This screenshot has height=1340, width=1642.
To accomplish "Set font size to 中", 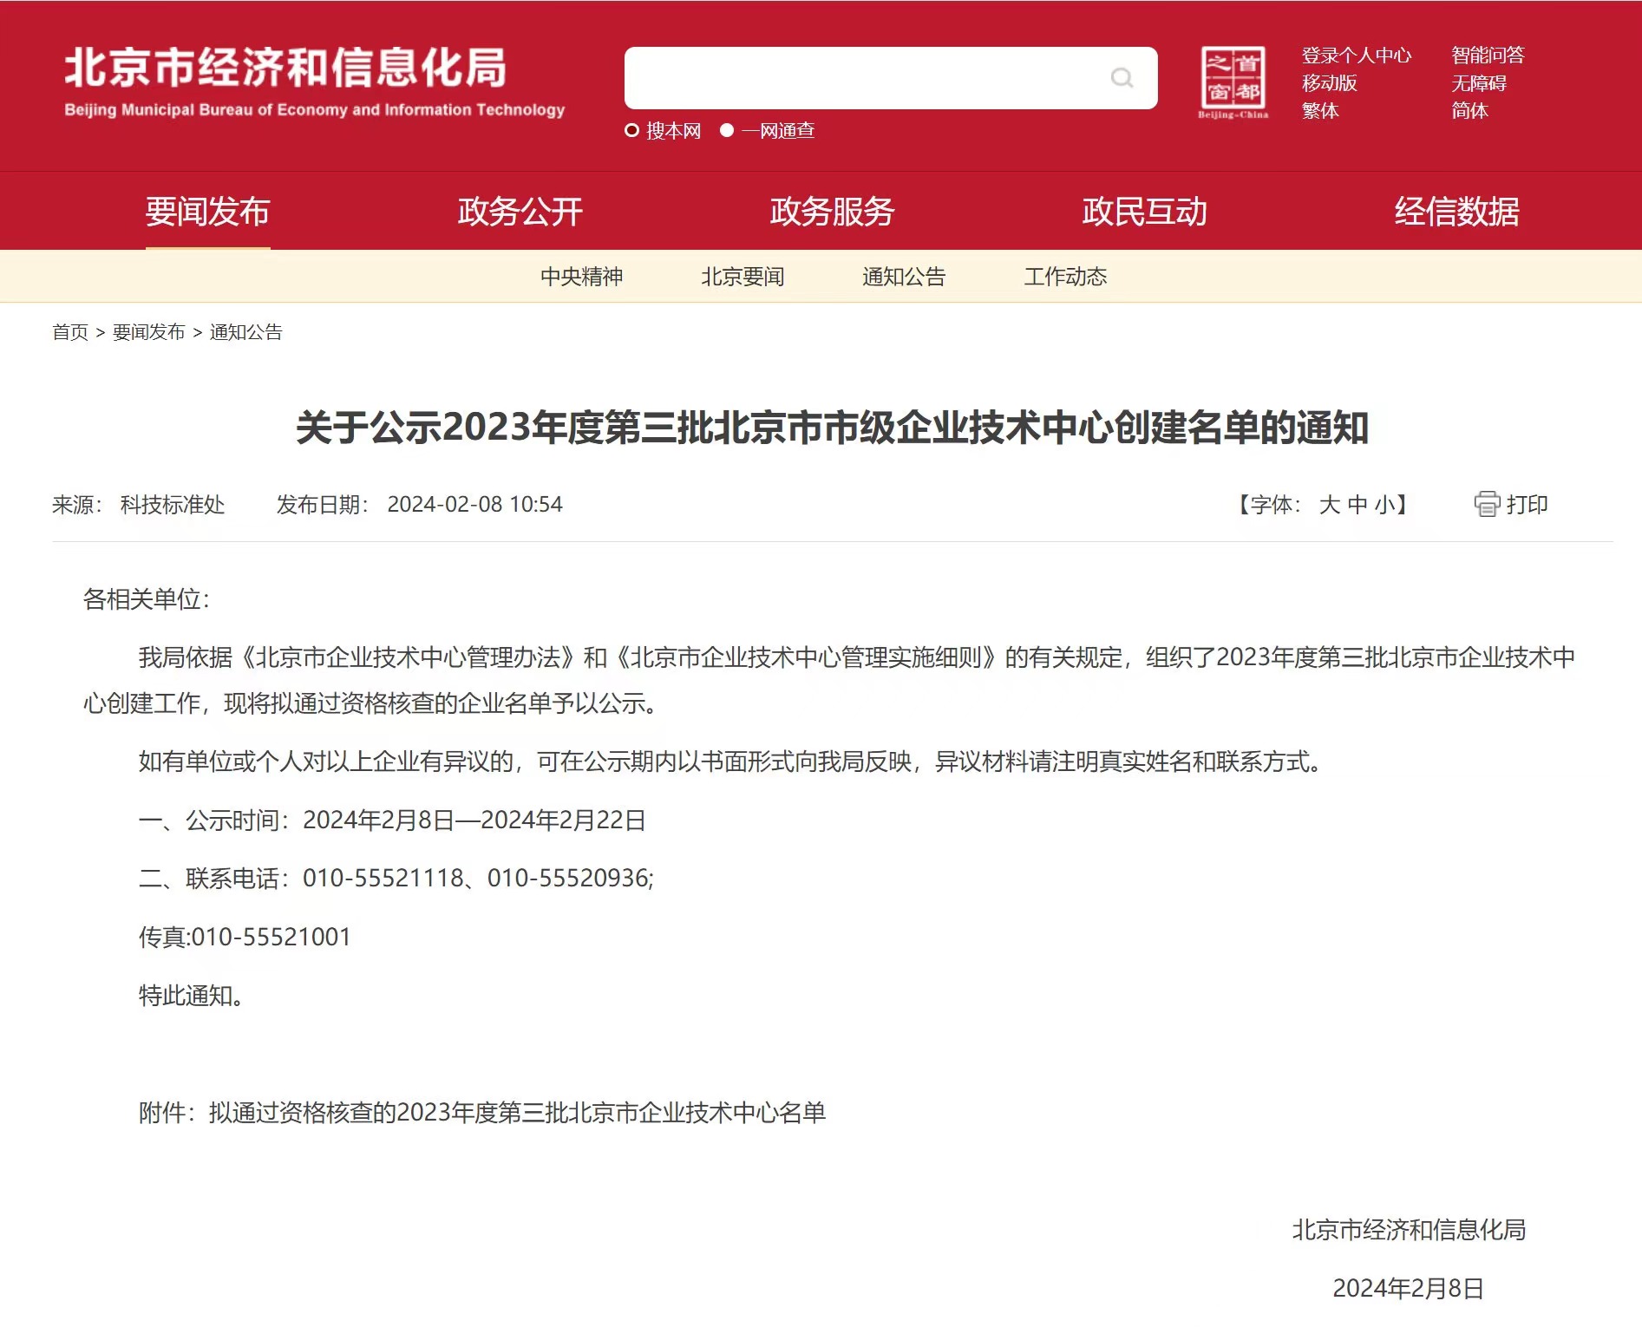I will (1357, 505).
